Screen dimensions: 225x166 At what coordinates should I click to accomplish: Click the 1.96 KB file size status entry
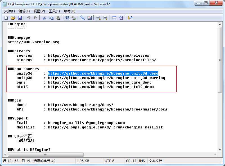coord(83,161)
